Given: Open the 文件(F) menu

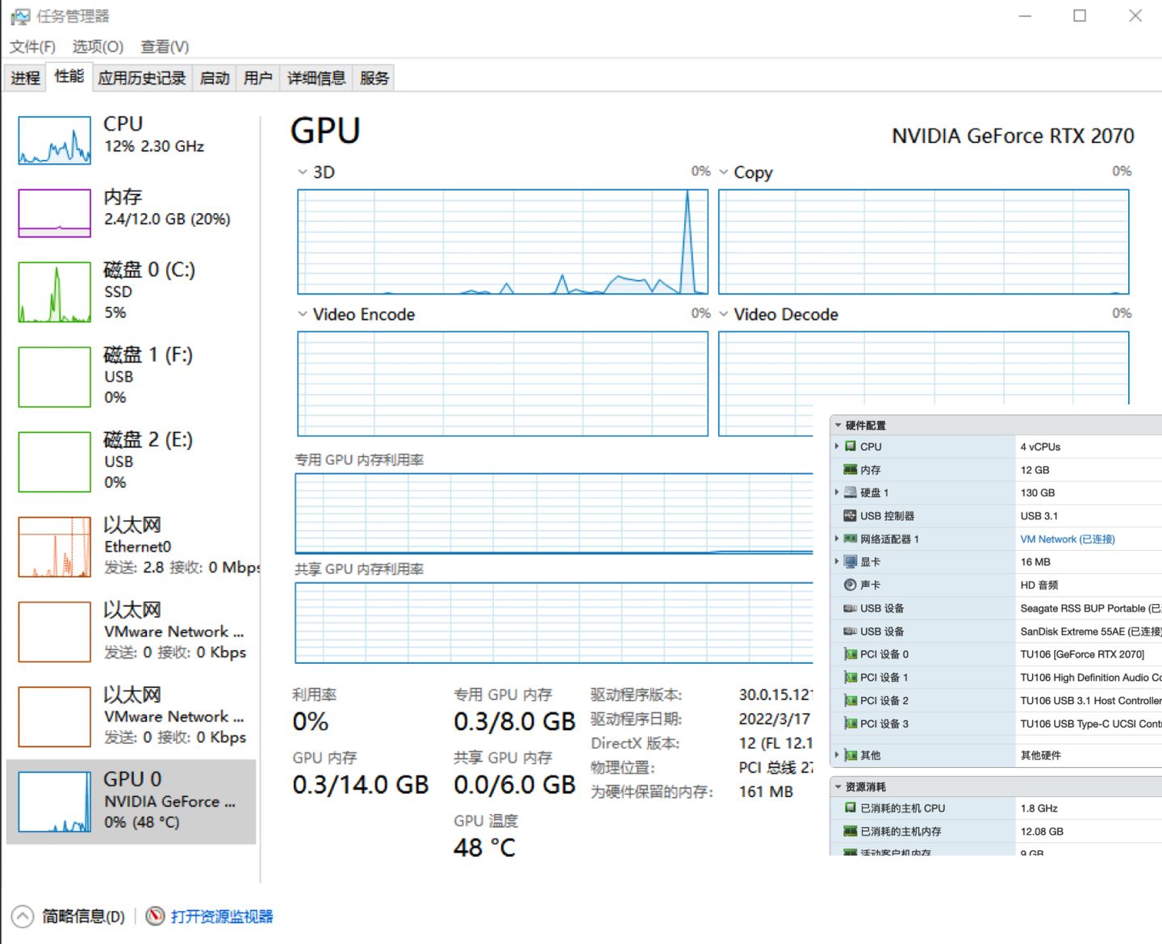Looking at the screenshot, I should [32, 47].
